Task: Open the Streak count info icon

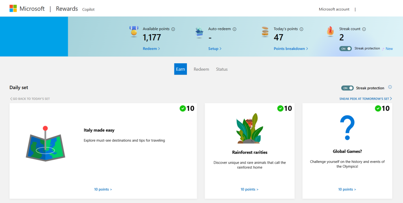Action: coord(364,29)
